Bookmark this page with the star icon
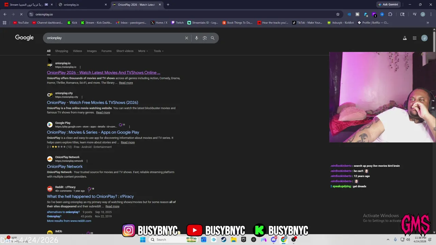The image size is (436, 245). coord(338,14)
